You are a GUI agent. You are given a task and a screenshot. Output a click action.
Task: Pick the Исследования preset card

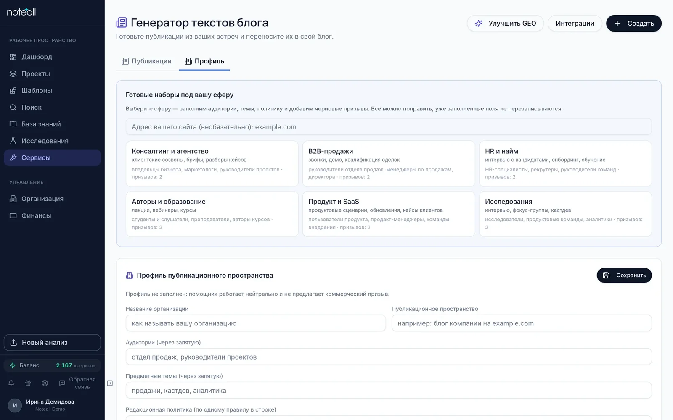pos(565,214)
